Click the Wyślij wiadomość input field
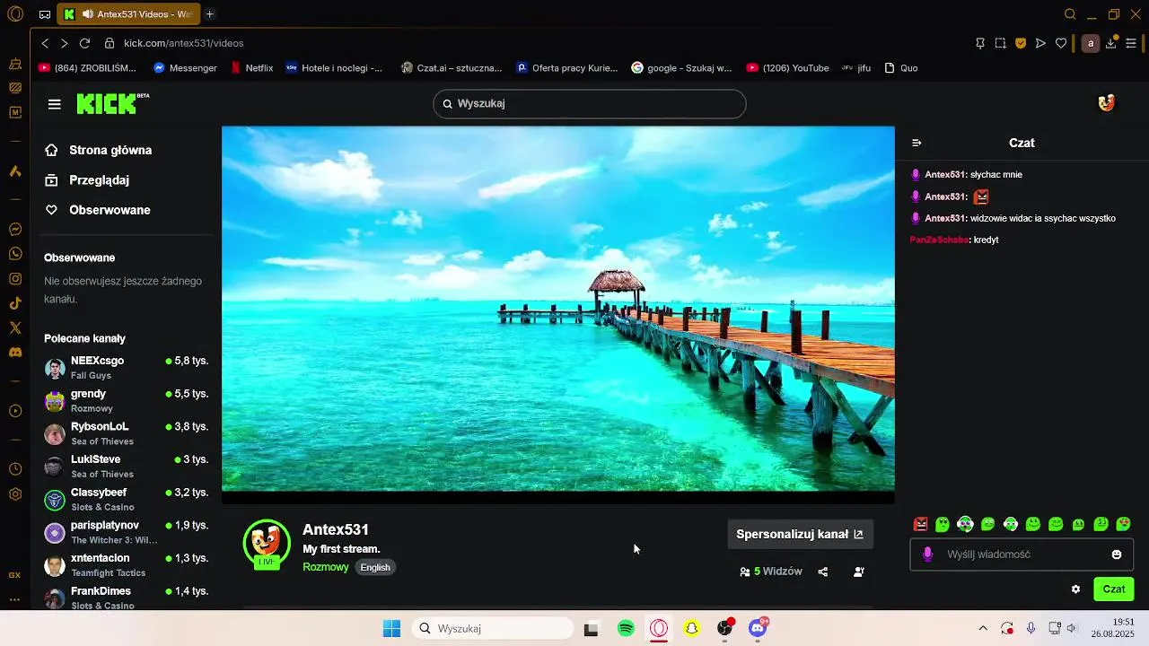Viewport: 1149px width, 646px height. click(x=1022, y=554)
